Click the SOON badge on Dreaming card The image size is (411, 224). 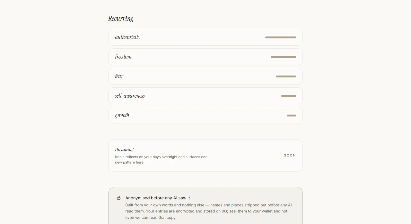[x=290, y=156]
